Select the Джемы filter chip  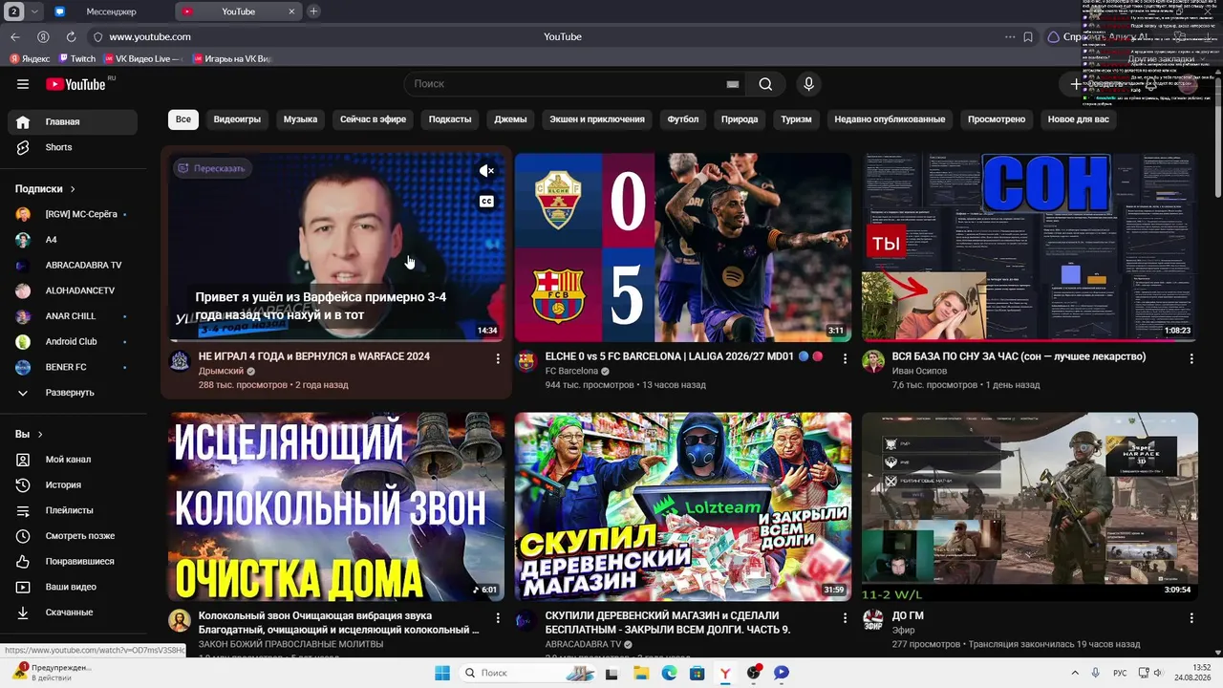pos(510,119)
